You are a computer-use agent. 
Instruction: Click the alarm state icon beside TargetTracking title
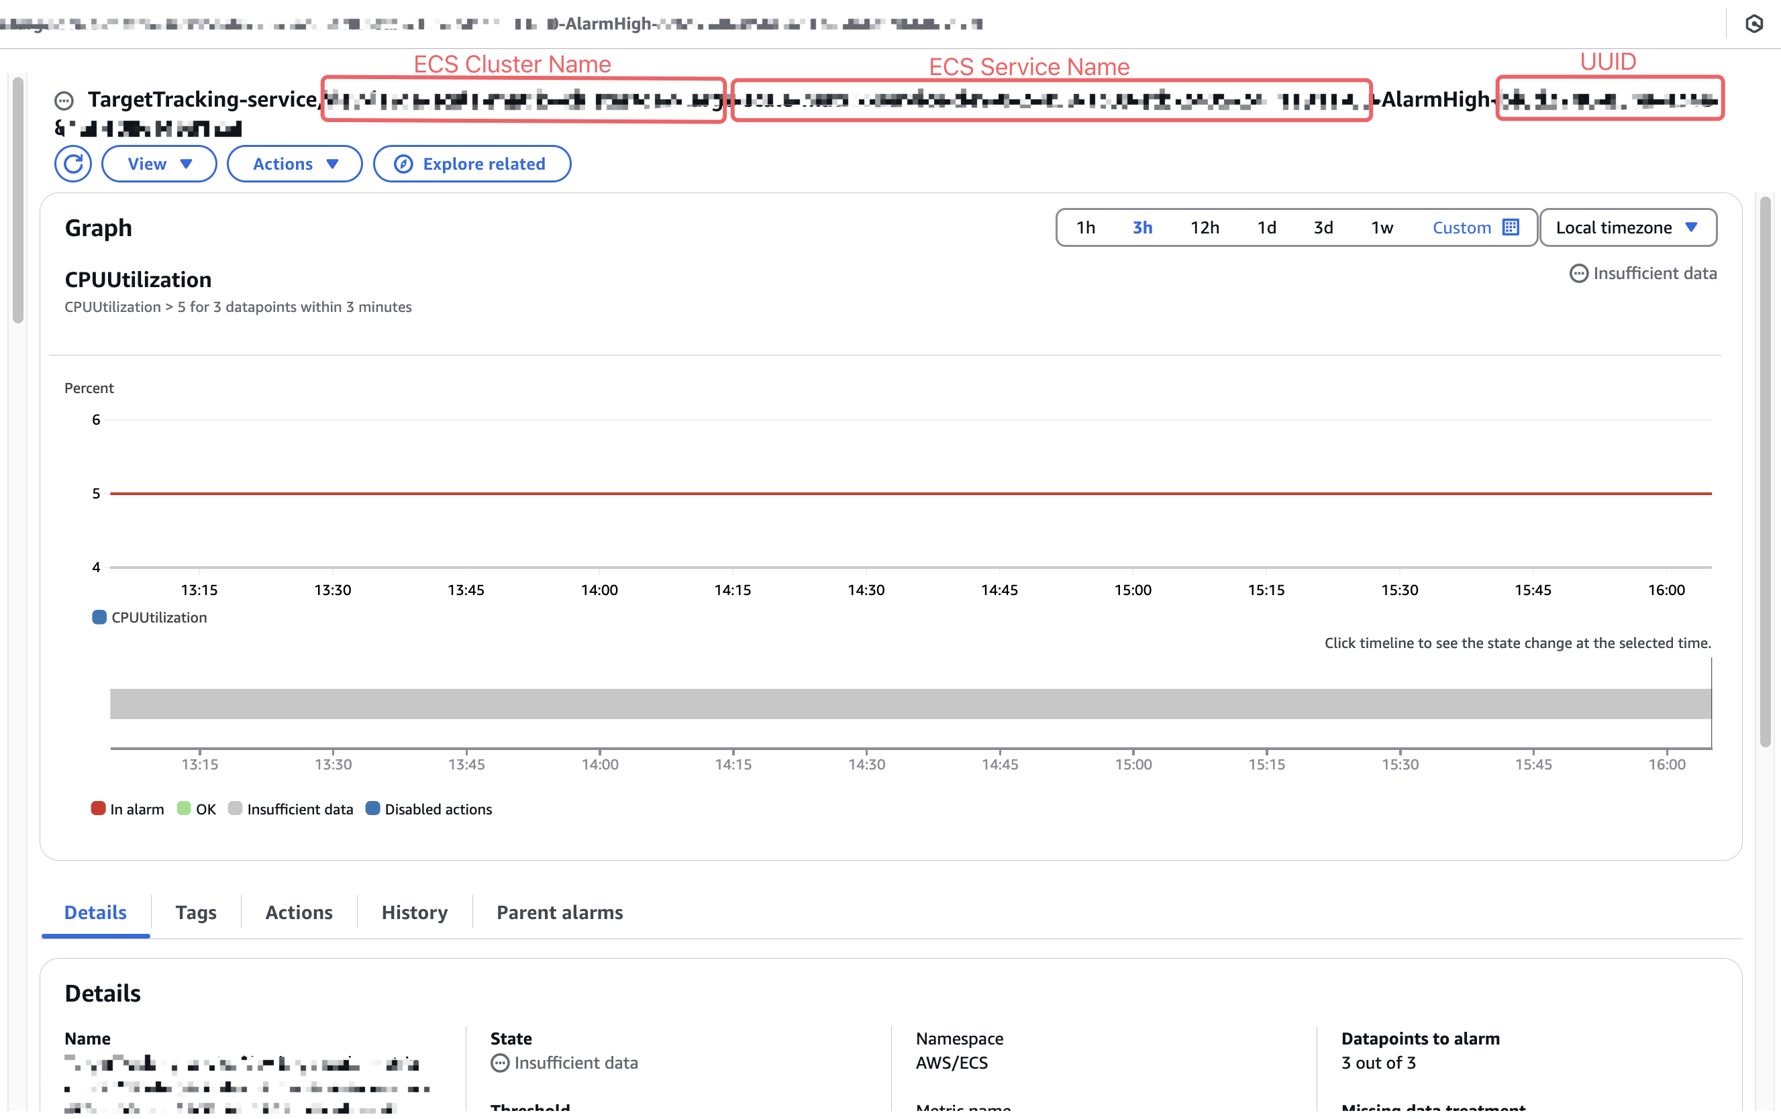(x=64, y=100)
